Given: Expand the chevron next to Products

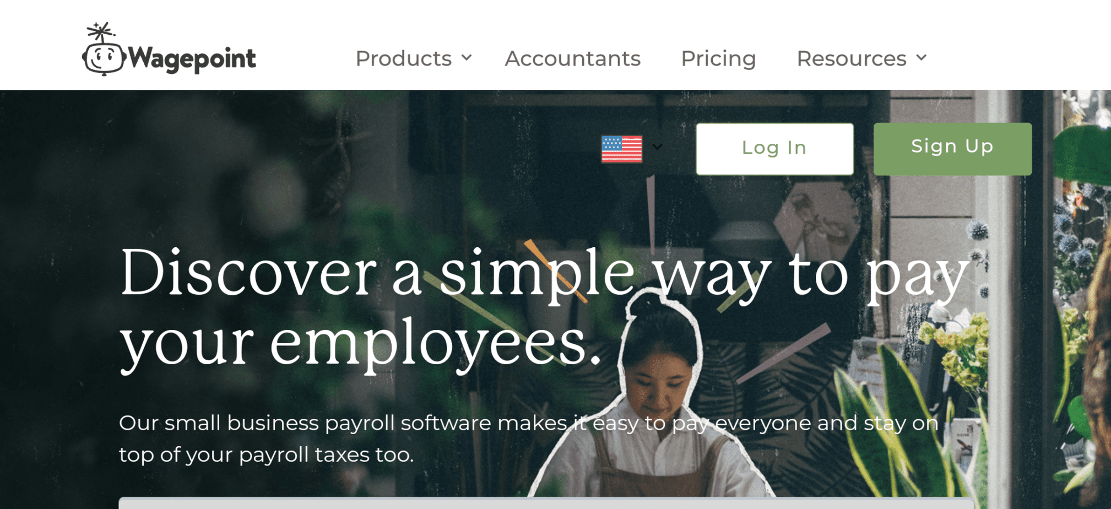Looking at the screenshot, I should pyautogui.click(x=467, y=58).
